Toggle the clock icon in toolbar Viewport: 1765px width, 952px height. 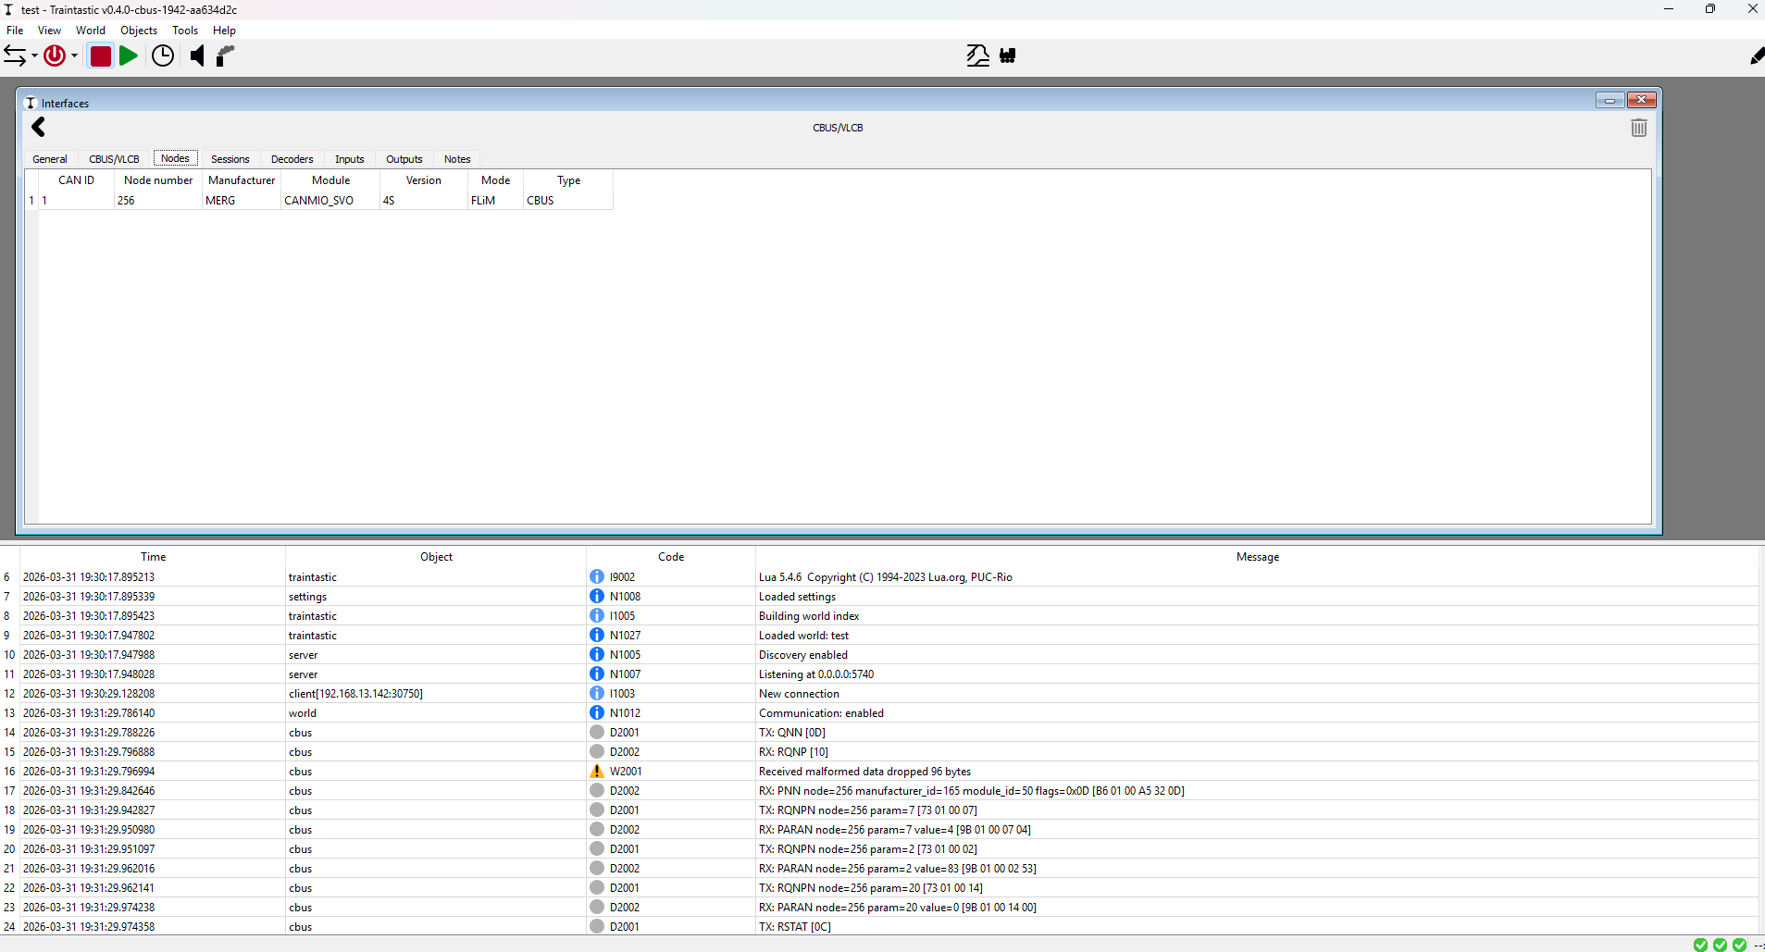(163, 56)
